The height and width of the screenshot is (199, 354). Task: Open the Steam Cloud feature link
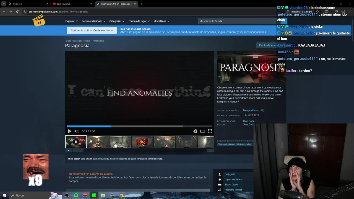point(231,185)
